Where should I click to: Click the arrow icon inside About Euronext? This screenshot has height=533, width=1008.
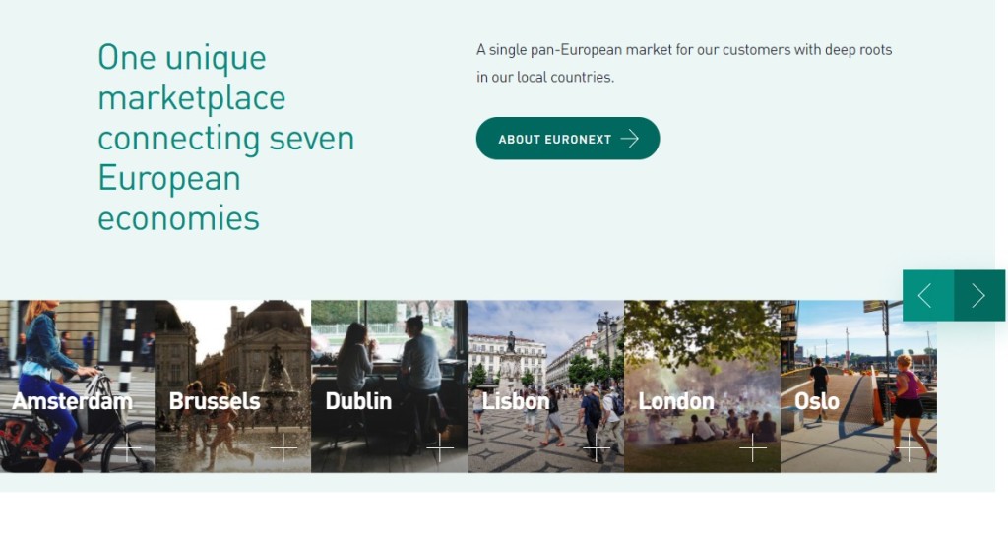(630, 139)
